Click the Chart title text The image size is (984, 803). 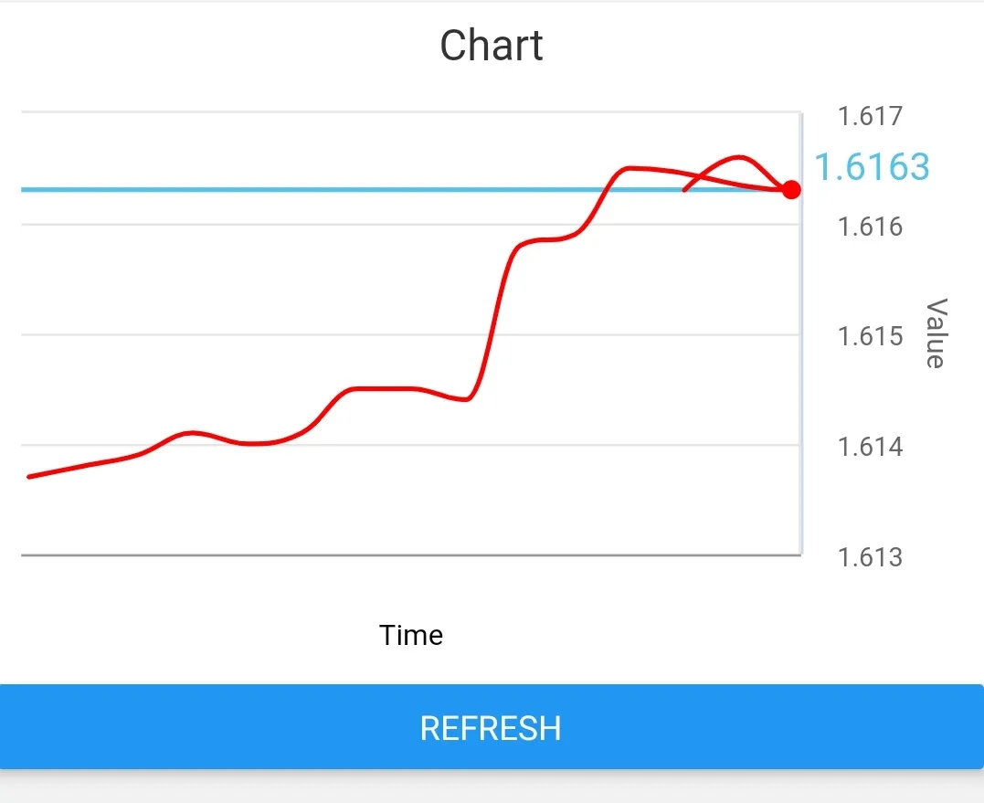click(492, 46)
